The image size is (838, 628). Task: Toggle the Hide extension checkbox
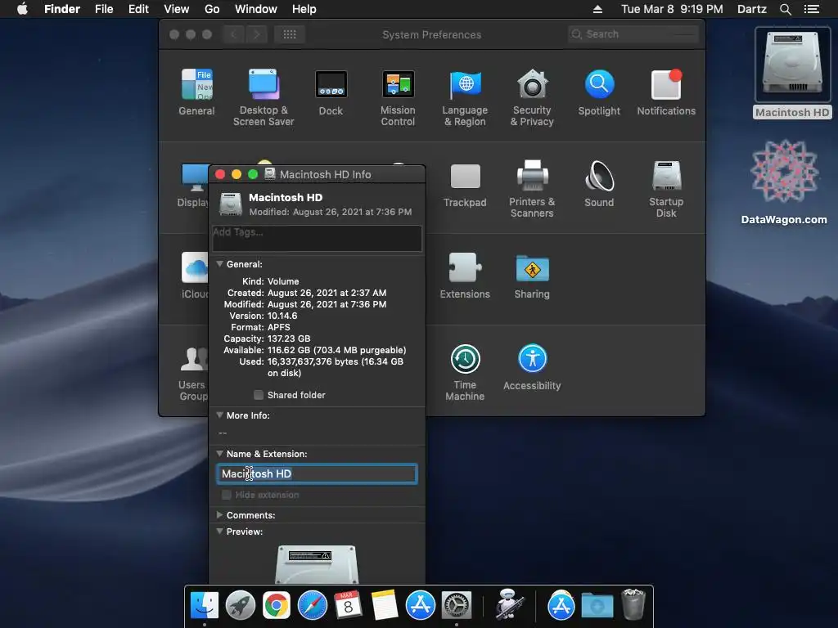click(x=227, y=495)
